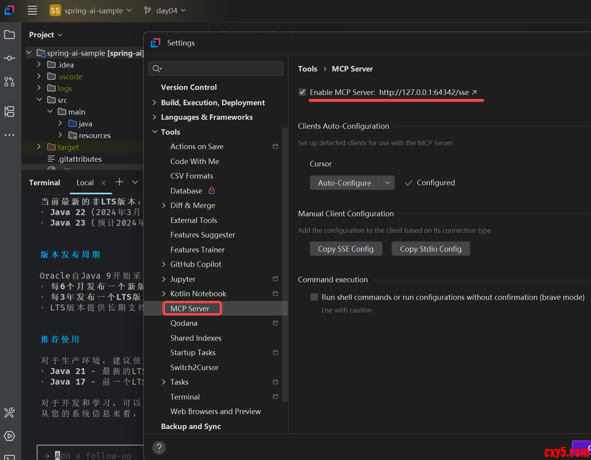Open the Structure tool window icon
Viewport: 591px width, 460px height.
pyautogui.click(x=9, y=111)
